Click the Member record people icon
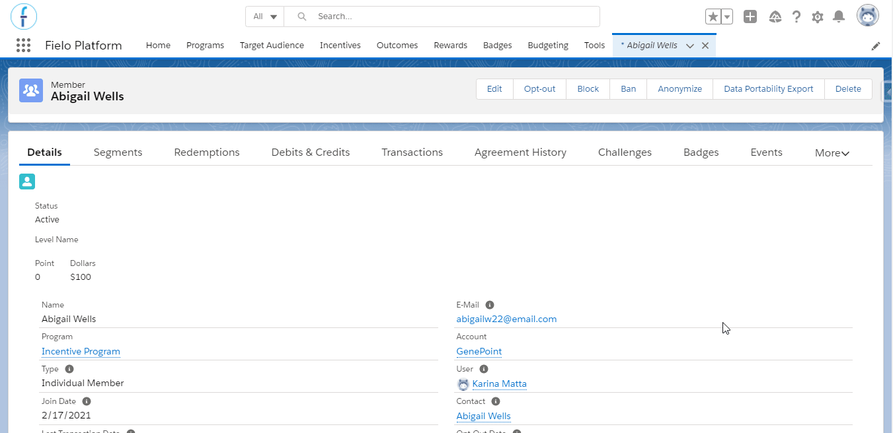Screen dimensions: 893x433 click(30, 90)
